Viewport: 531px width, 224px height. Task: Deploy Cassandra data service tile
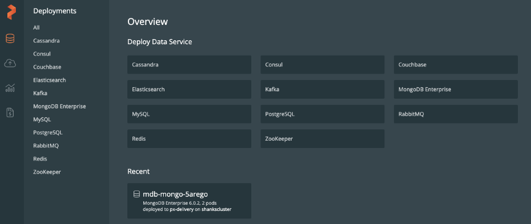(x=189, y=65)
